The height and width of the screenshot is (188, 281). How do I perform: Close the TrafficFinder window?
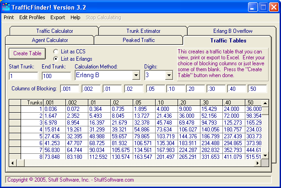(274, 7)
